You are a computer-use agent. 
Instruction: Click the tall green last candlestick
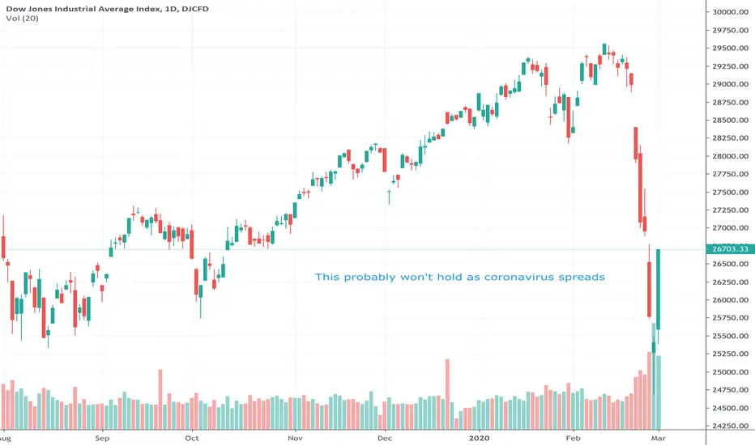click(659, 289)
